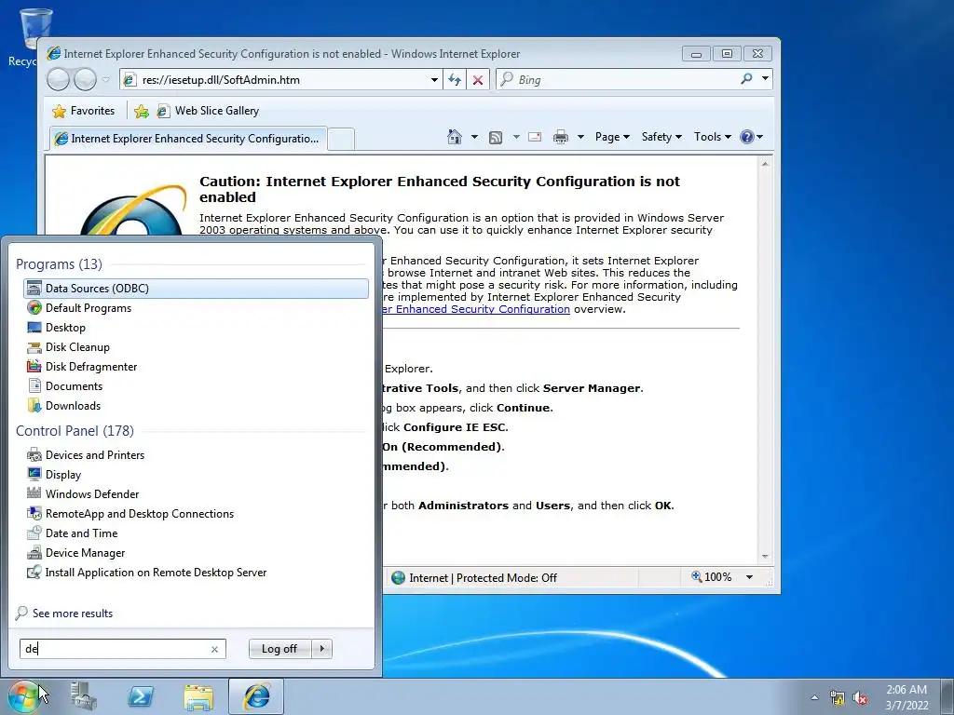Open Windows Defender from results
954x715 pixels.
click(196, 493)
